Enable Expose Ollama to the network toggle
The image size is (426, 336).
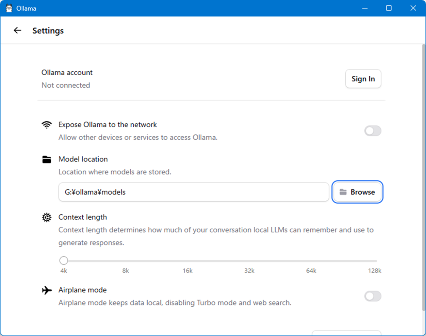tap(373, 131)
